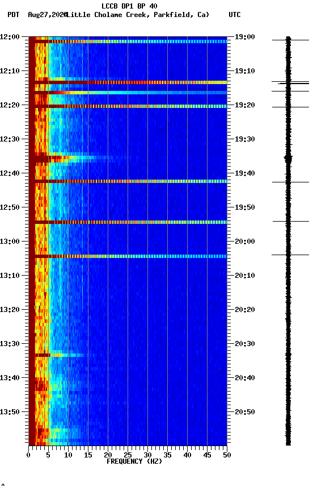Click the '19:40' UTC time label
This screenshot has height=491, width=313.
tap(245, 173)
